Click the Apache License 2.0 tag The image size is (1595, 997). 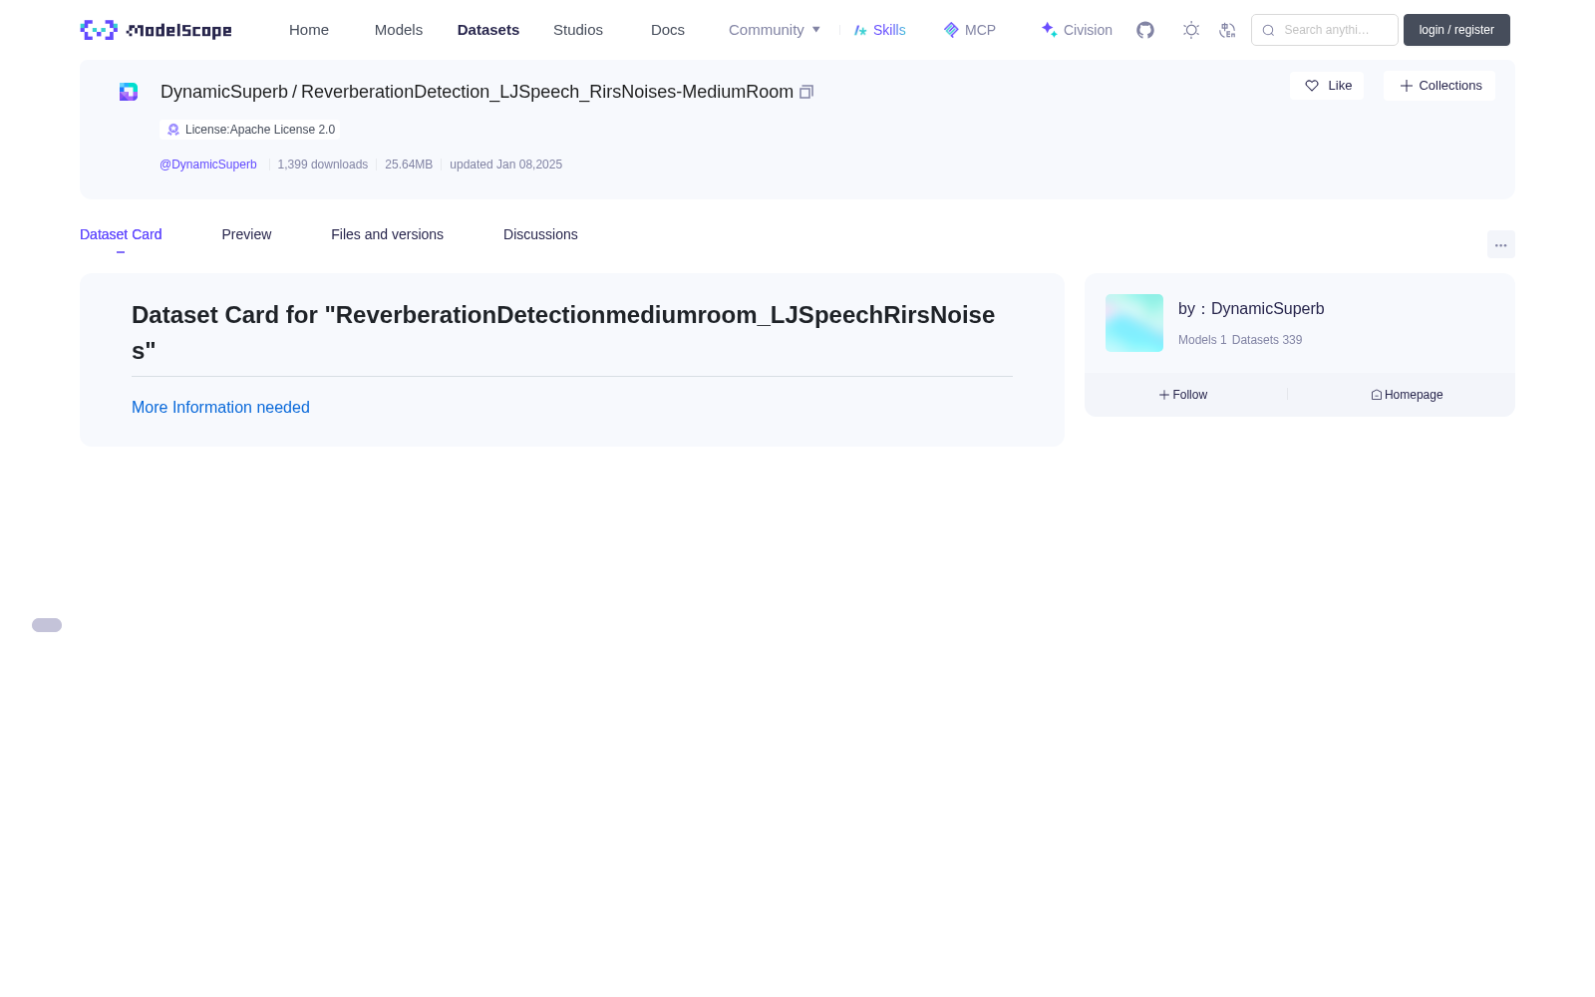point(250,130)
